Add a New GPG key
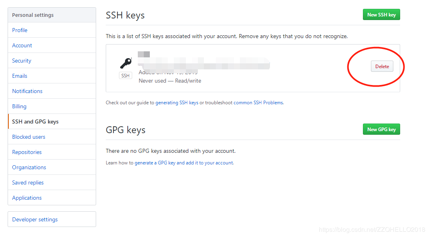This screenshot has height=237, width=429. point(381,129)
